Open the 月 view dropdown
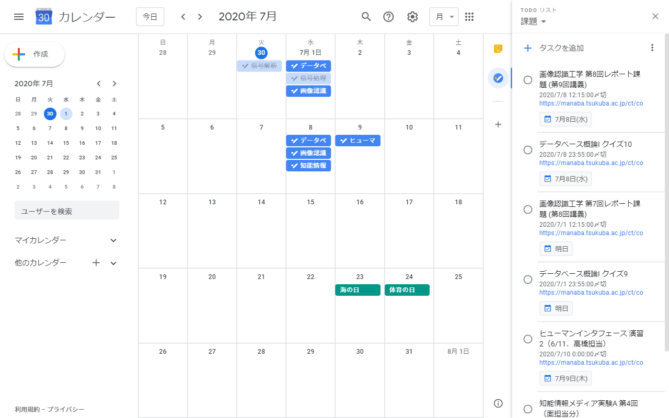 (x=443, y=17)
